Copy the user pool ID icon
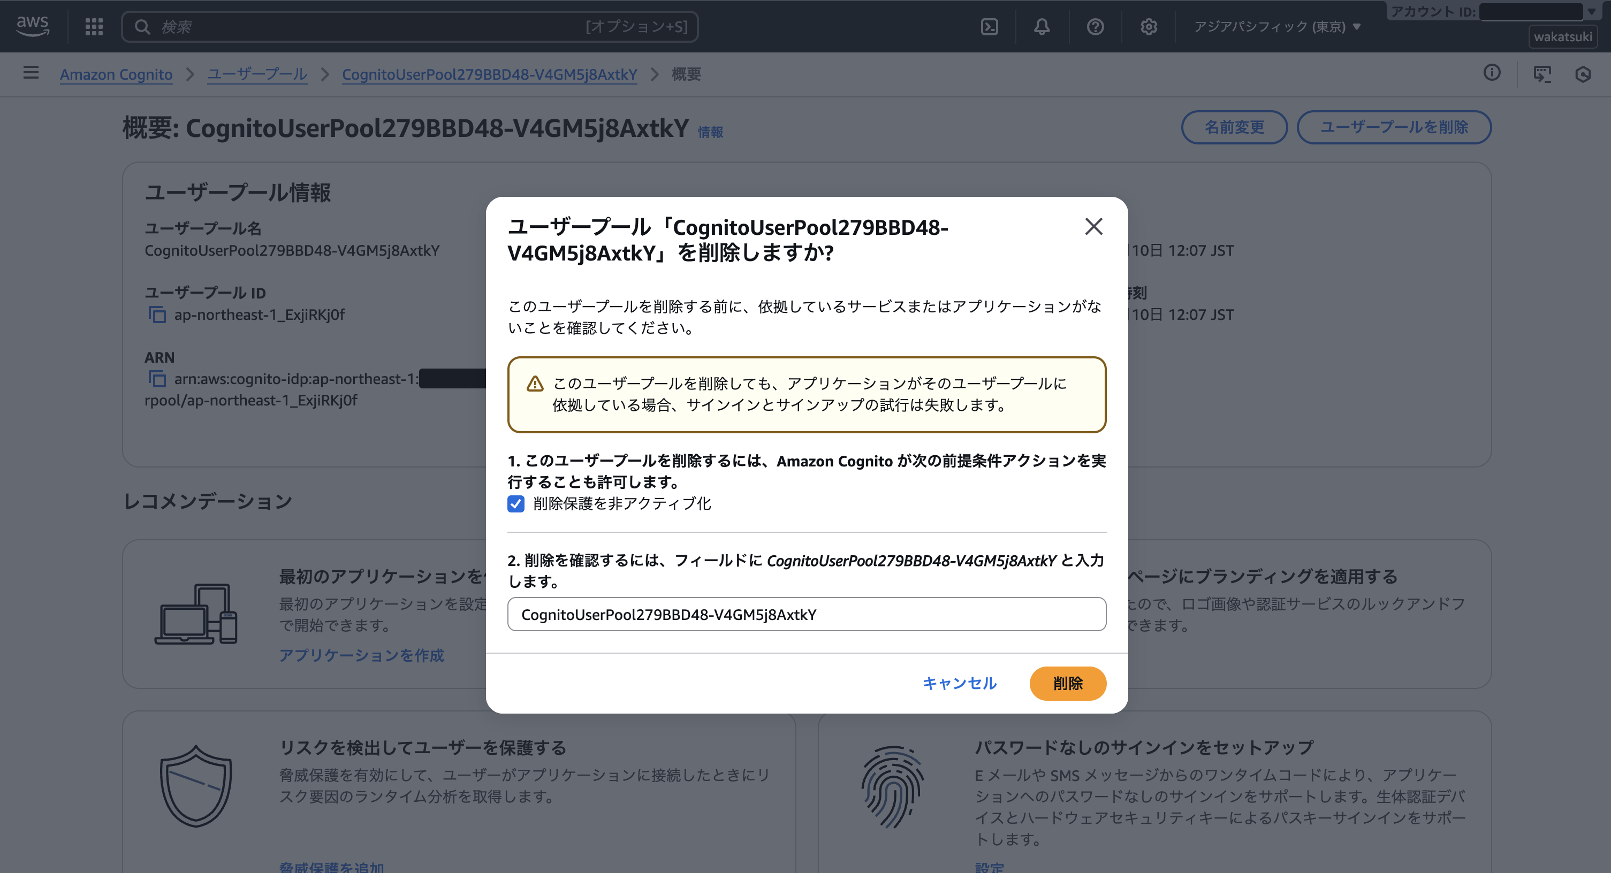 [157, 315]
